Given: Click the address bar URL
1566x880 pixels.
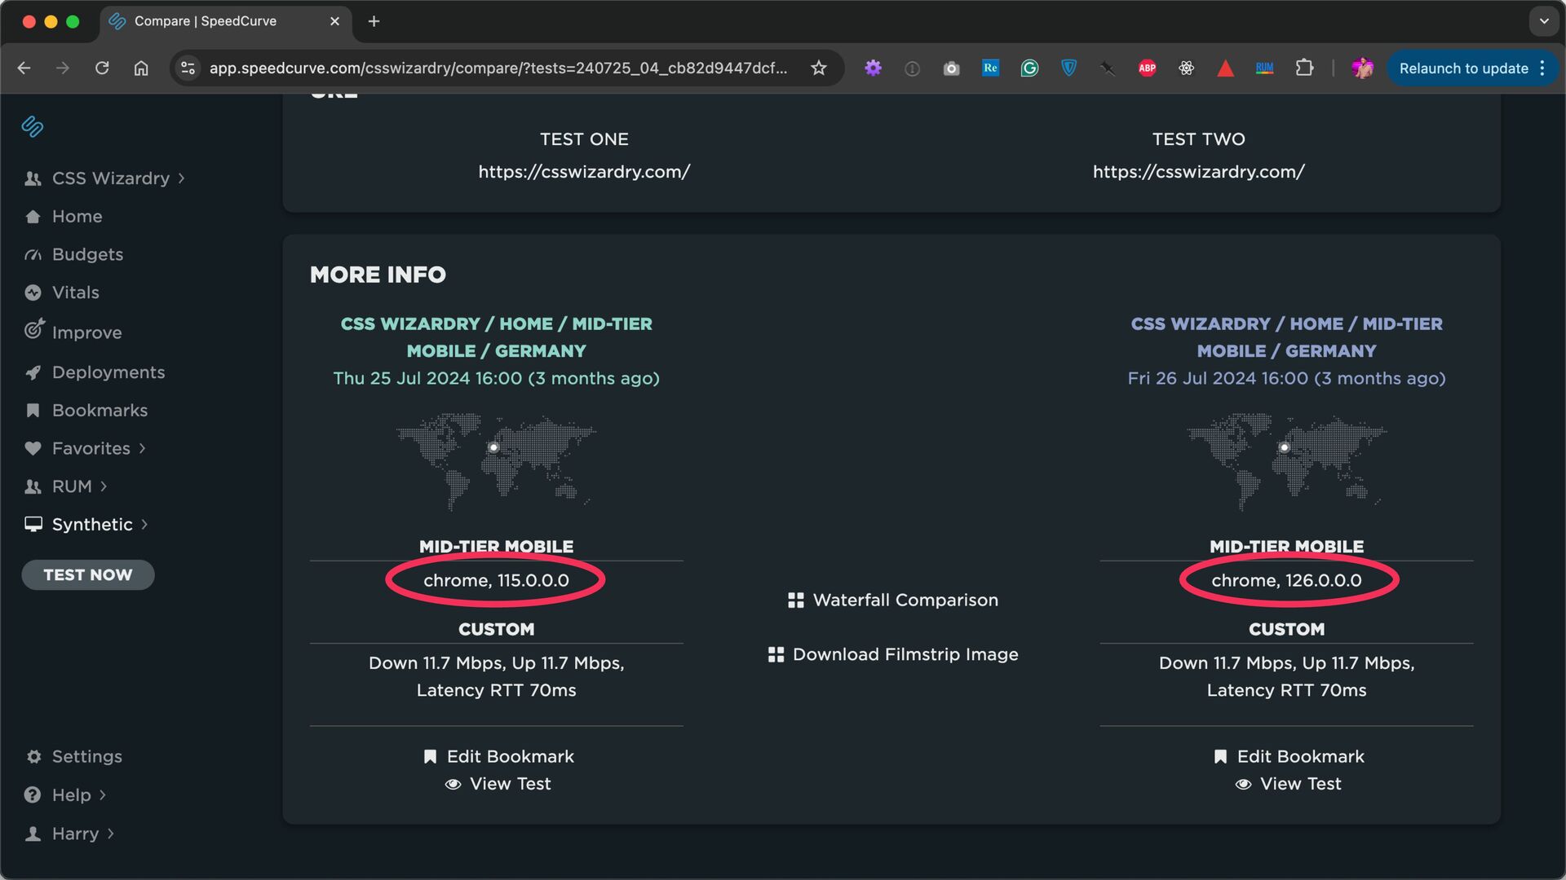Looking at the screenshot, I should pyautogui.click(x=498, y=68).
